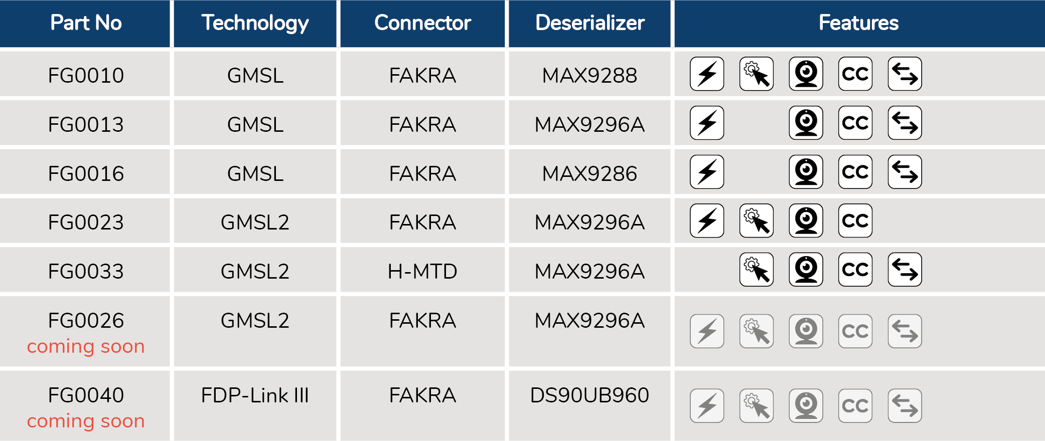
Task: Select the gear-cursor icon in FG0010 row
Action: (x=757, y=74)
